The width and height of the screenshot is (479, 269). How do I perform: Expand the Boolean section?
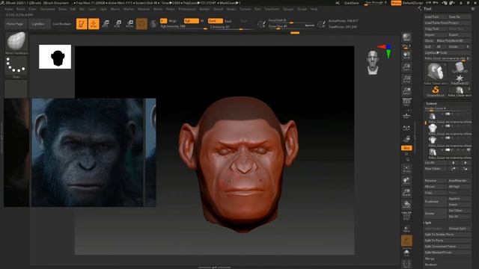point(431,265)
